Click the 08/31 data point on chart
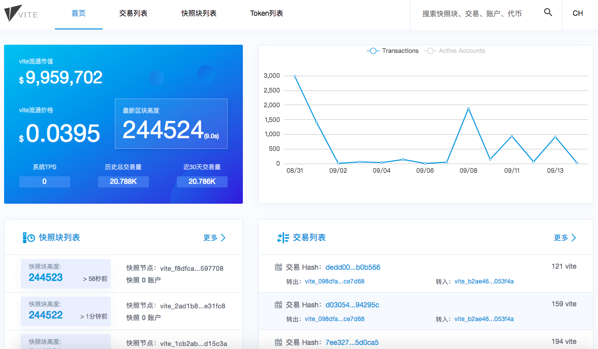Image resolution: width=598 pixels, height=349 pixels. [x=295, y=76]
